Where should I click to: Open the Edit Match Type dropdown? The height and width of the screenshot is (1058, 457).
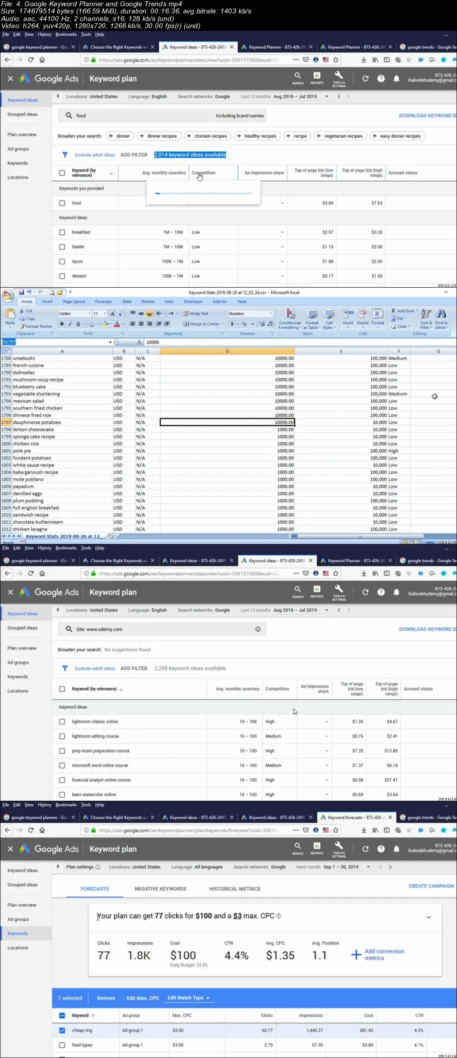click(188, 998)
